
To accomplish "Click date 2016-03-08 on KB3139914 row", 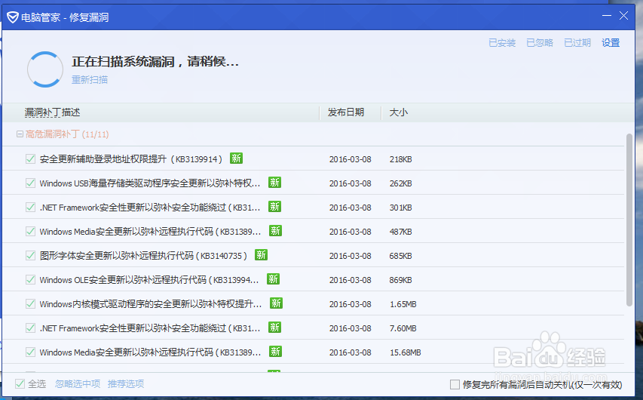I will coord(351,159).
